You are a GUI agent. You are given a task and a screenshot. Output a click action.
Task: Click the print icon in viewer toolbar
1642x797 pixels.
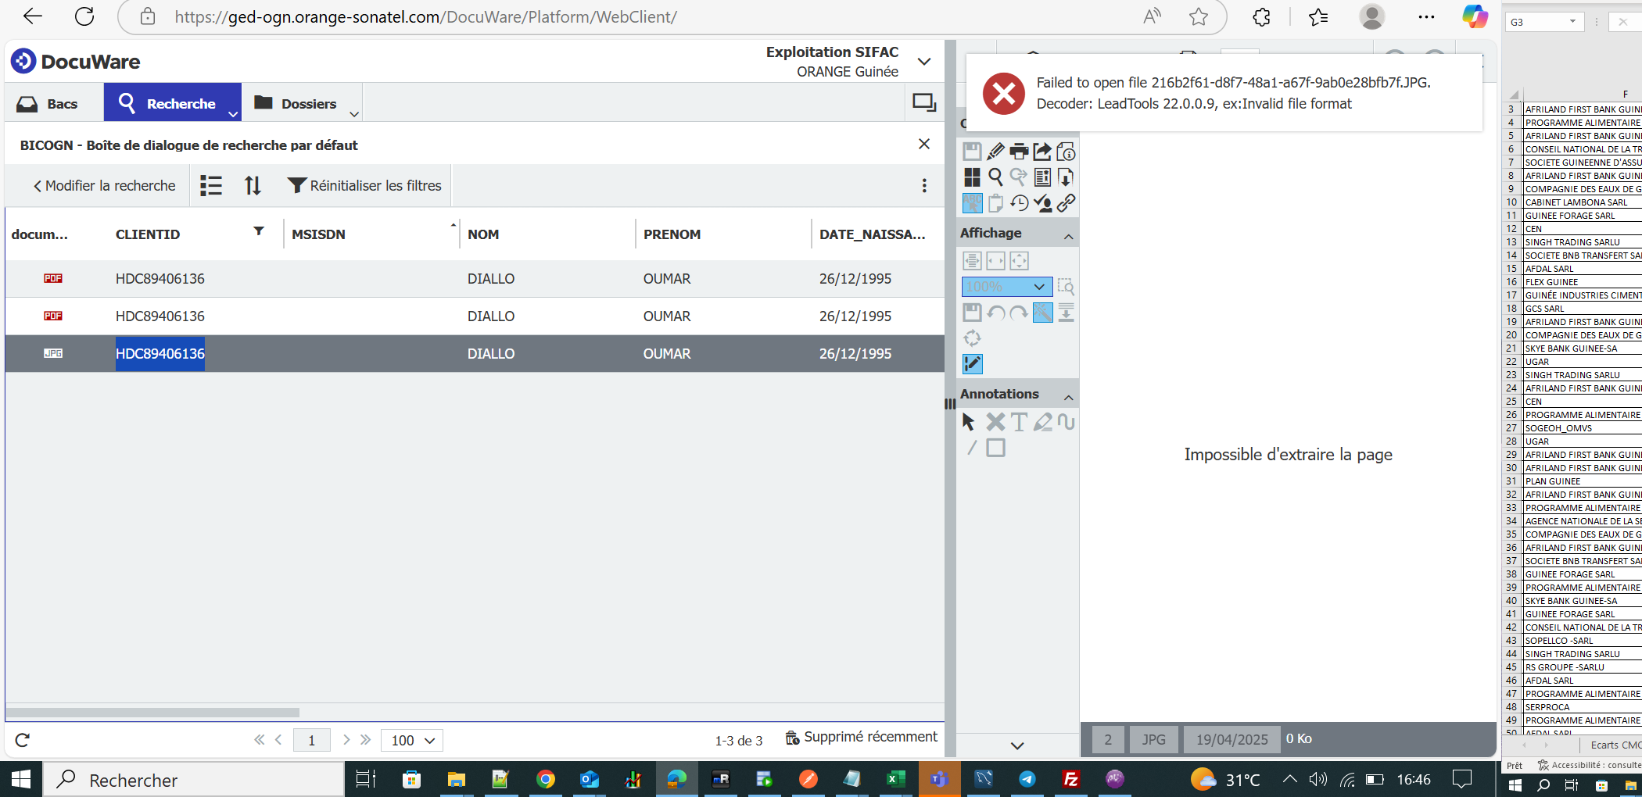tap(1019, 152)
